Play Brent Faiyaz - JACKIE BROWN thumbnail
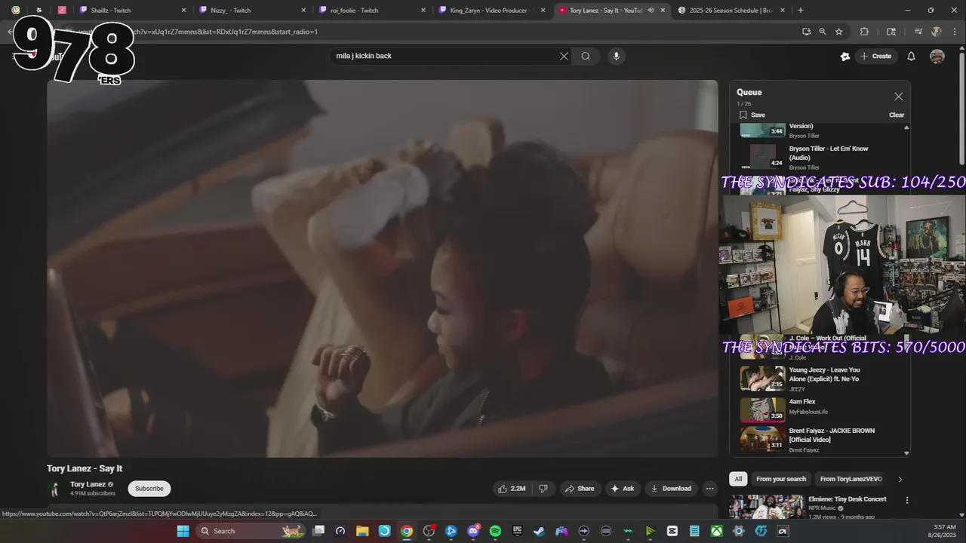The image size is (966, 543). click(762, 439)
